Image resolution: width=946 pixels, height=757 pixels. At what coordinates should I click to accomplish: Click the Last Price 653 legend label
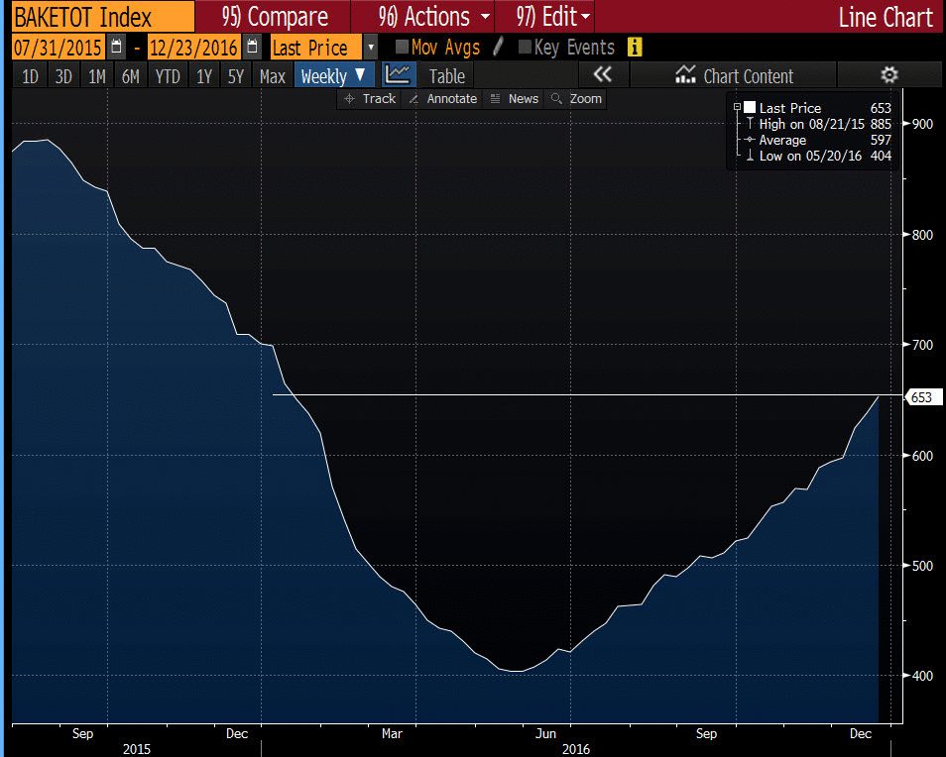coord(824,108)
